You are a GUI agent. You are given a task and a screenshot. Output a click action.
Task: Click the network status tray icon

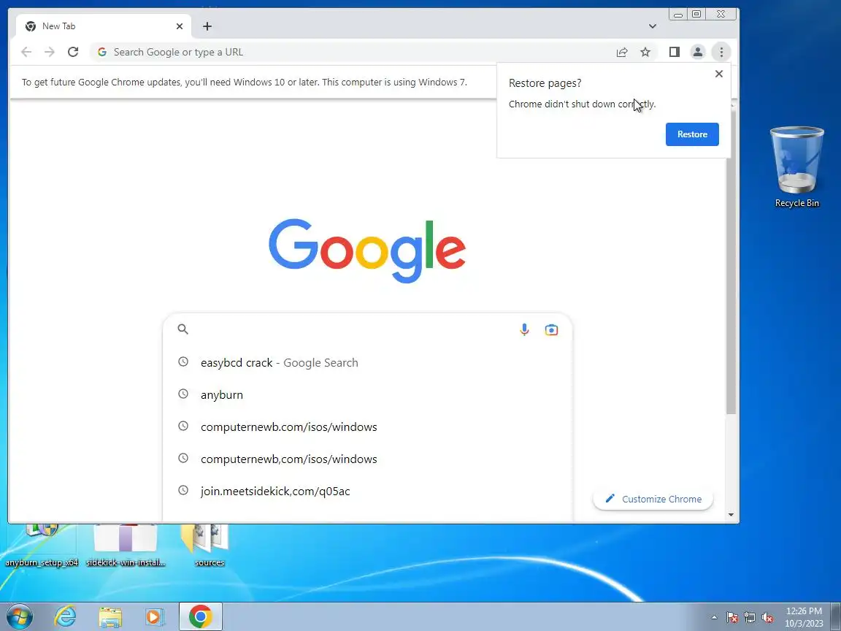749,618
